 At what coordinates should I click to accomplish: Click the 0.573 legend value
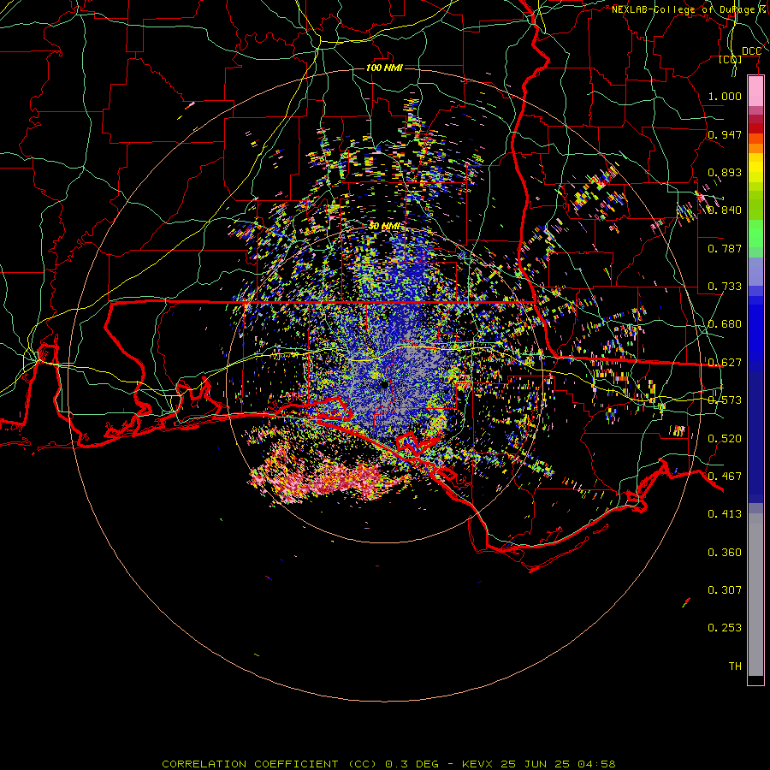pos(725,400)
